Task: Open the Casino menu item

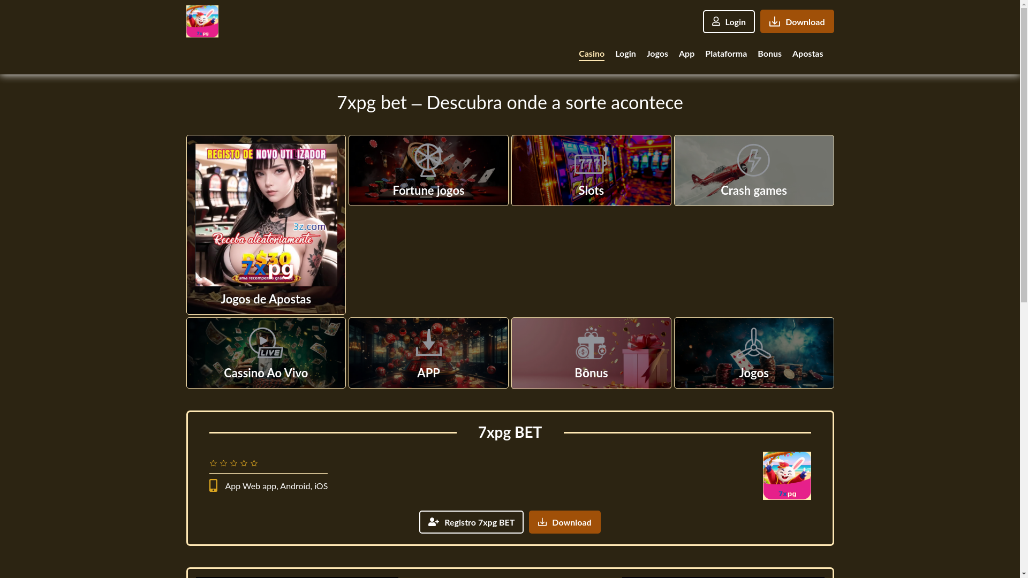Action: tap(591, 54)
